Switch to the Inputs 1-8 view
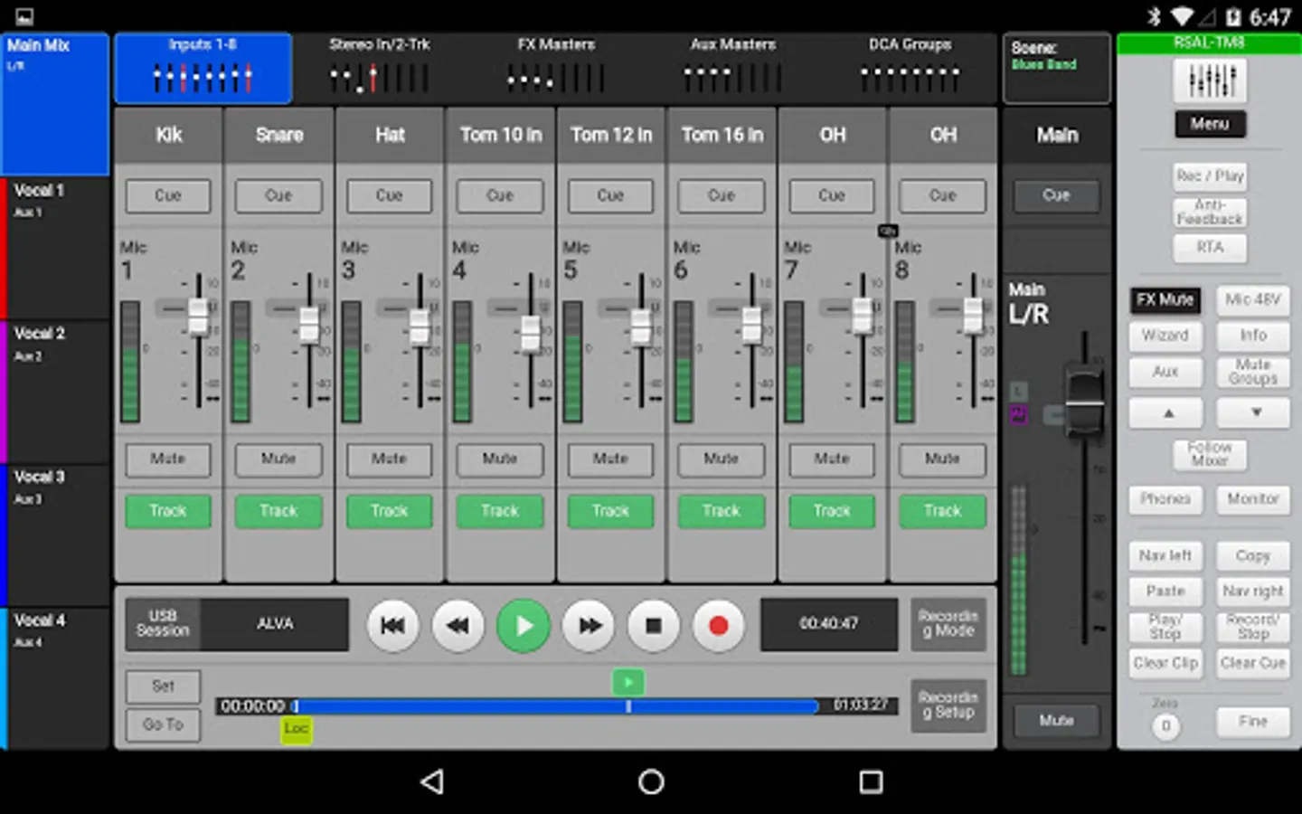 (x=203, y=69)
